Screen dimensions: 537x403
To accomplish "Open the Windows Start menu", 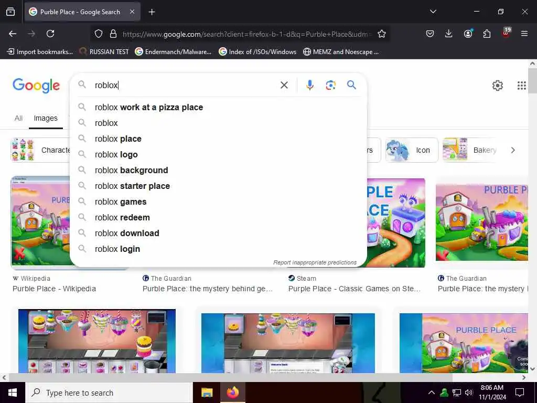I will 13,393.
